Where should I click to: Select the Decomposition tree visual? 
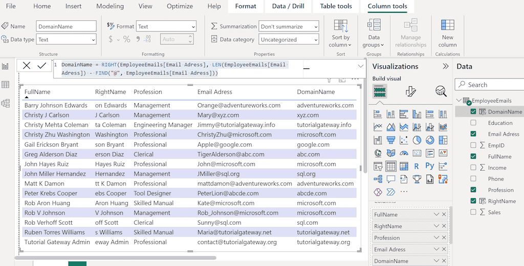point(378,179)
